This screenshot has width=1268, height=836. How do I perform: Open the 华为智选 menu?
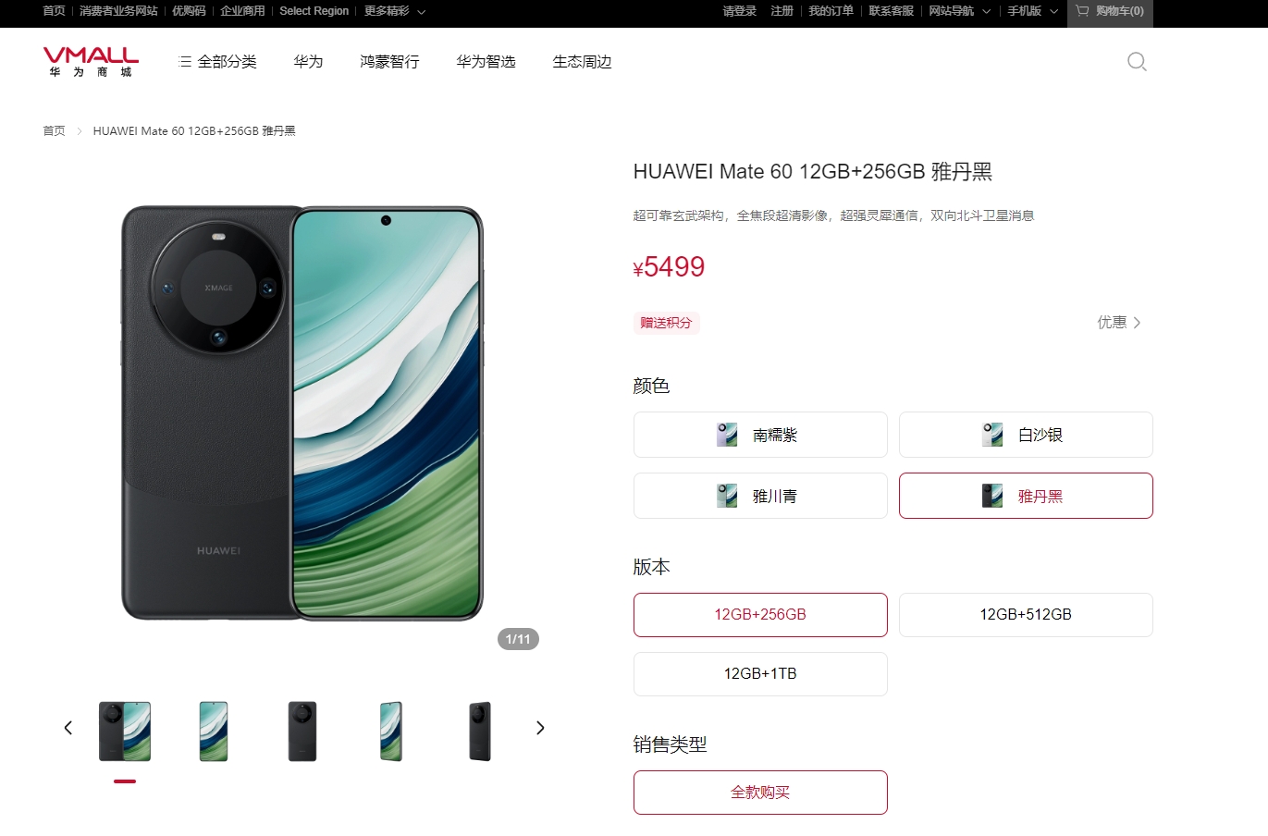[x=486, y=62]
